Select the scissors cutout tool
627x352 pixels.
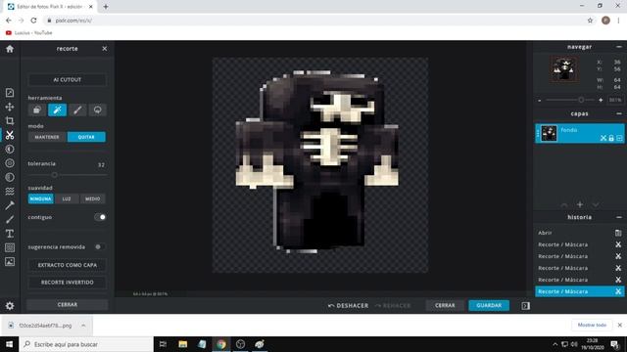click(x=10, y=135)
